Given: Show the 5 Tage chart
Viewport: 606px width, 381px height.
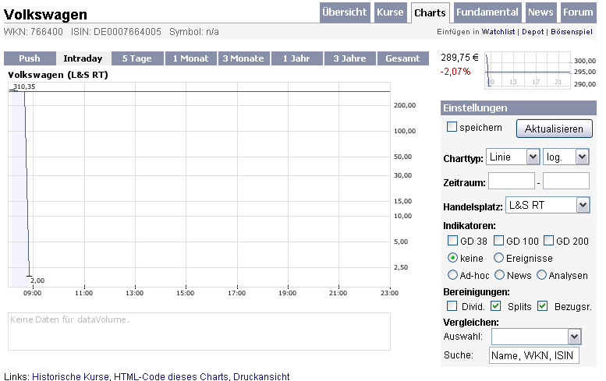Looking at the screenshot, I should (136, 58).
